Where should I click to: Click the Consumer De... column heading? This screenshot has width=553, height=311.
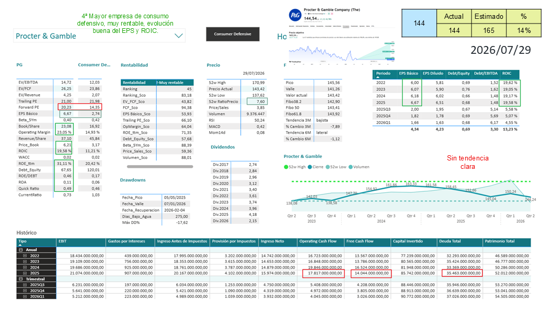pyautogui.click(x=94, y=65)
